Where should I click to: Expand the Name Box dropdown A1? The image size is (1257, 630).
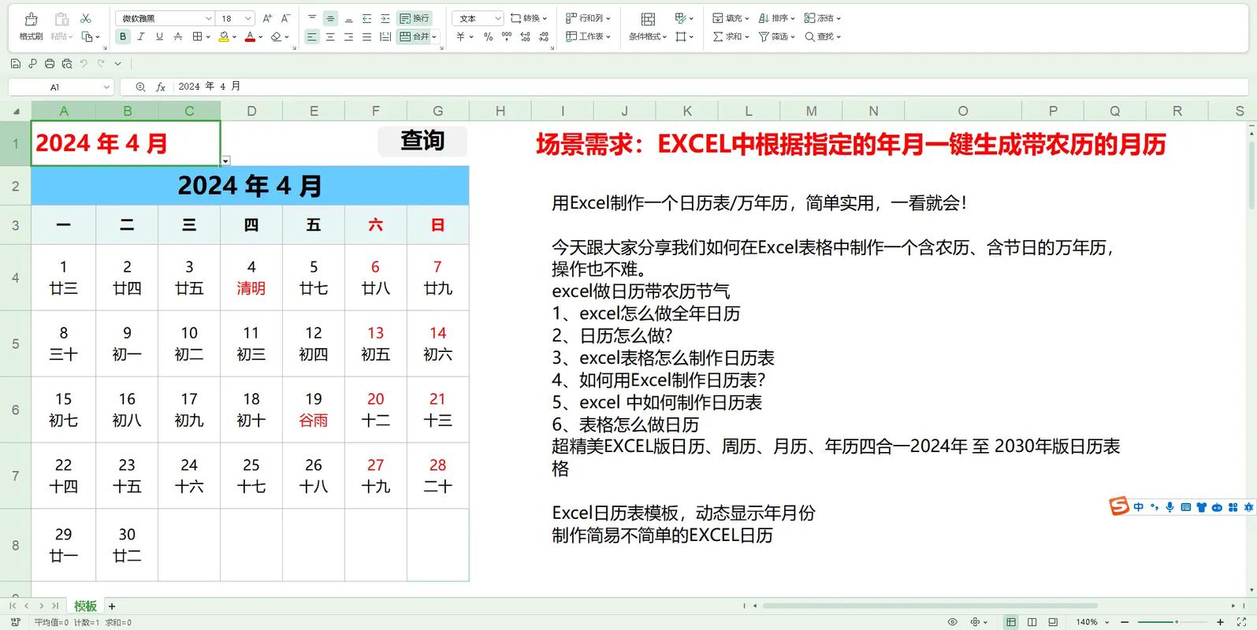[x=106, y=87]
